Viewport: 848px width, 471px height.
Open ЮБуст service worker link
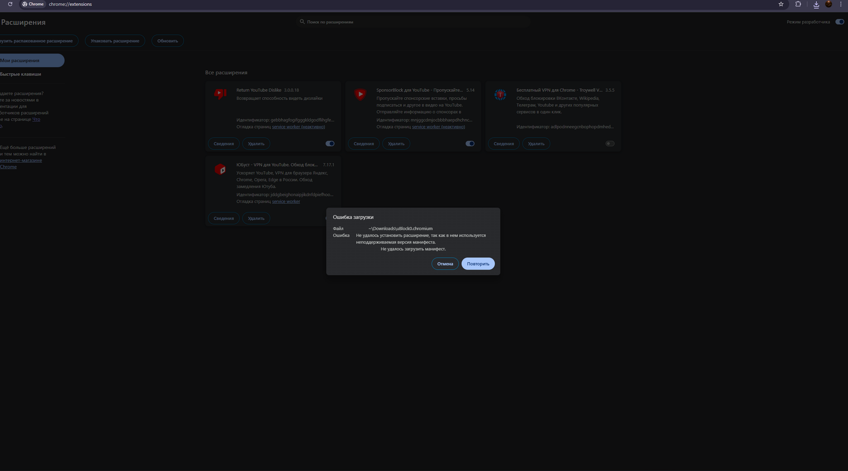(286, 201)
